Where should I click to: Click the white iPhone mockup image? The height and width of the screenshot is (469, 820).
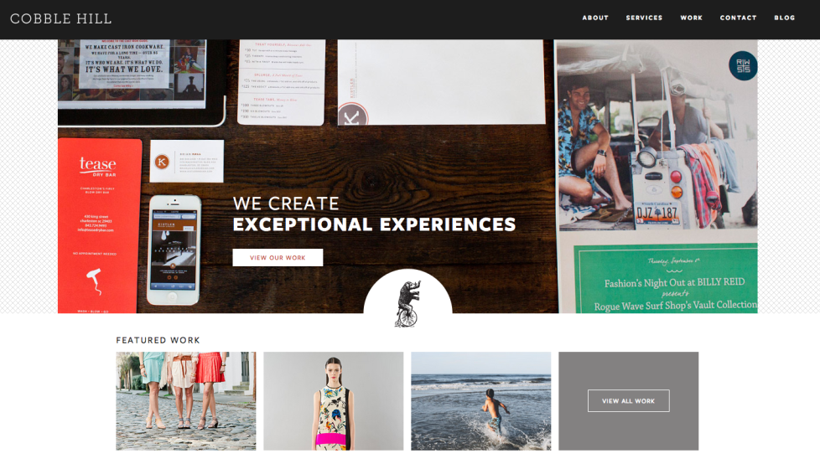tap(174, 250)
